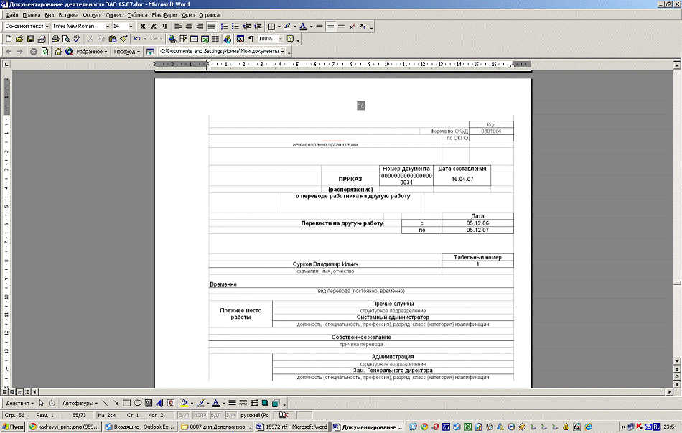Open the zoom 100% dropdown

[279, 39]
